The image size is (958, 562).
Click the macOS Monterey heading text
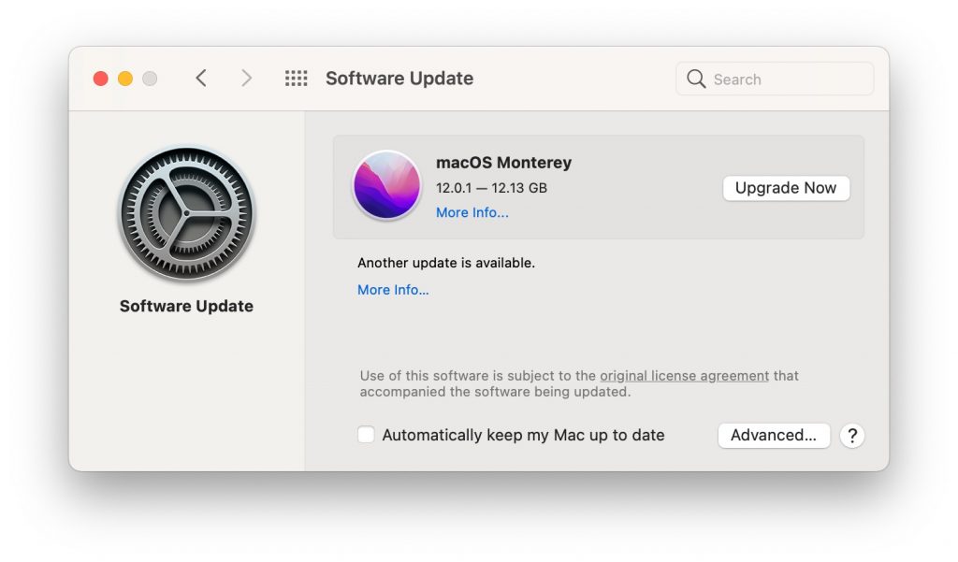click(x=504, y=163)
